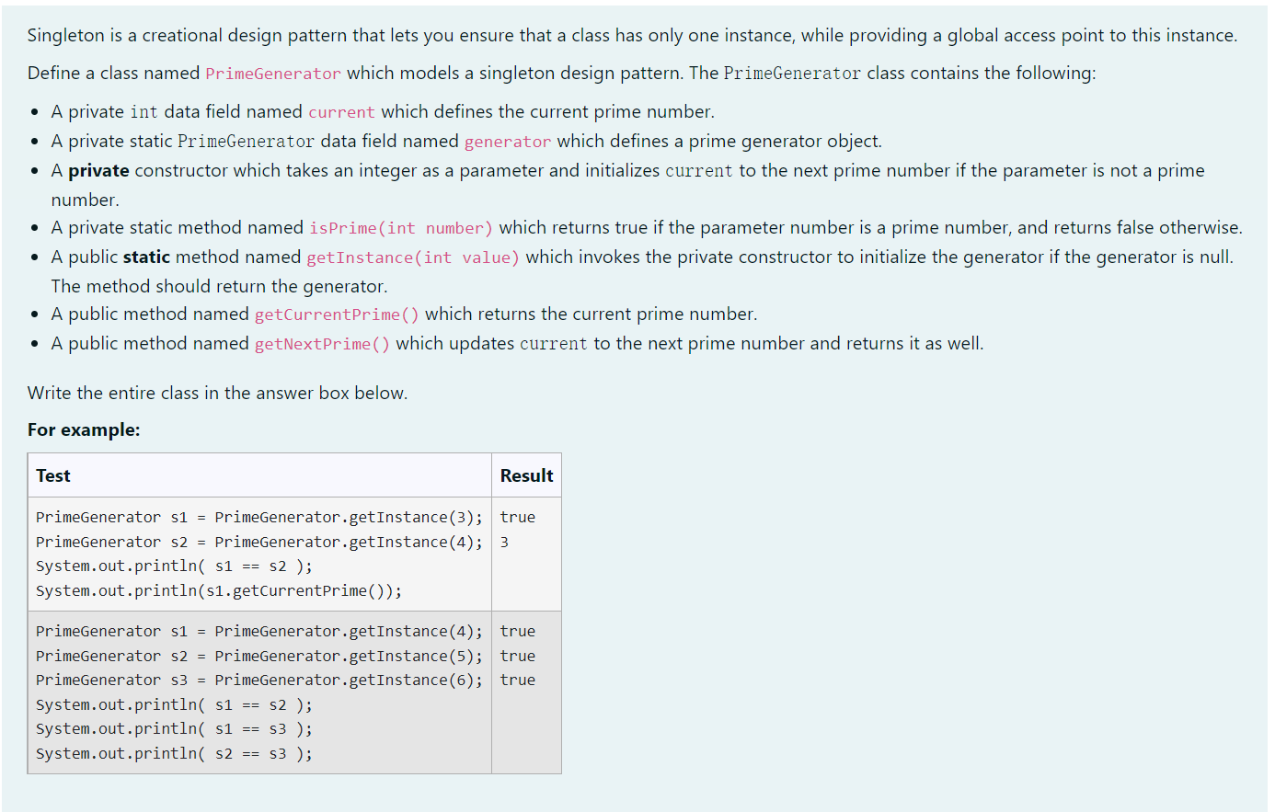Image resolution: width=1275 pixels, height=812 pixels.
Task: Click the result value '3'
Action: point(504,542)
